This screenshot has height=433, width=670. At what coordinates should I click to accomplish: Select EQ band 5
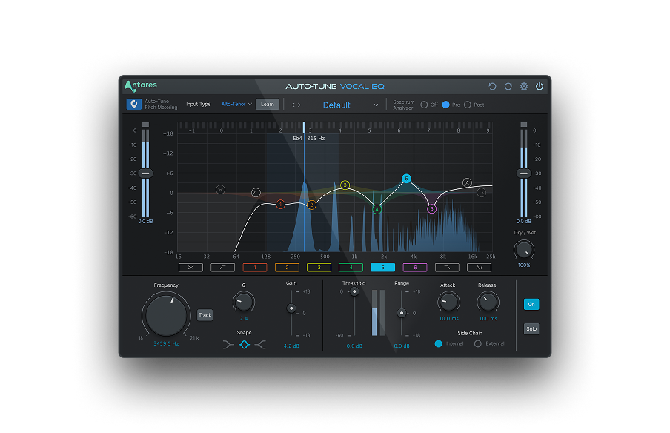click(x=383, y=268)
